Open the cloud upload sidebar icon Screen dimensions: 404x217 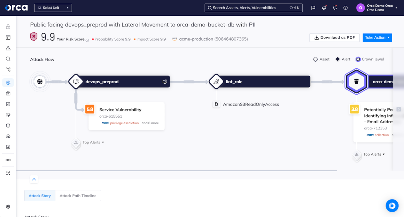tap(8, 136)
